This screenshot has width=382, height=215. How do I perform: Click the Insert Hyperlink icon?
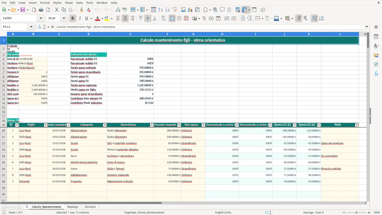point(215,10)
